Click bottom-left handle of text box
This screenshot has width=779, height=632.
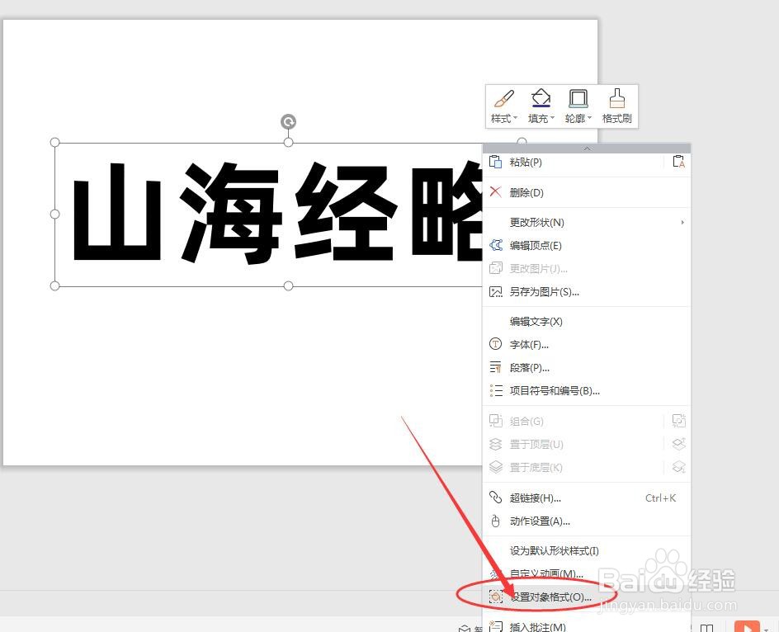tap(55, 285)
